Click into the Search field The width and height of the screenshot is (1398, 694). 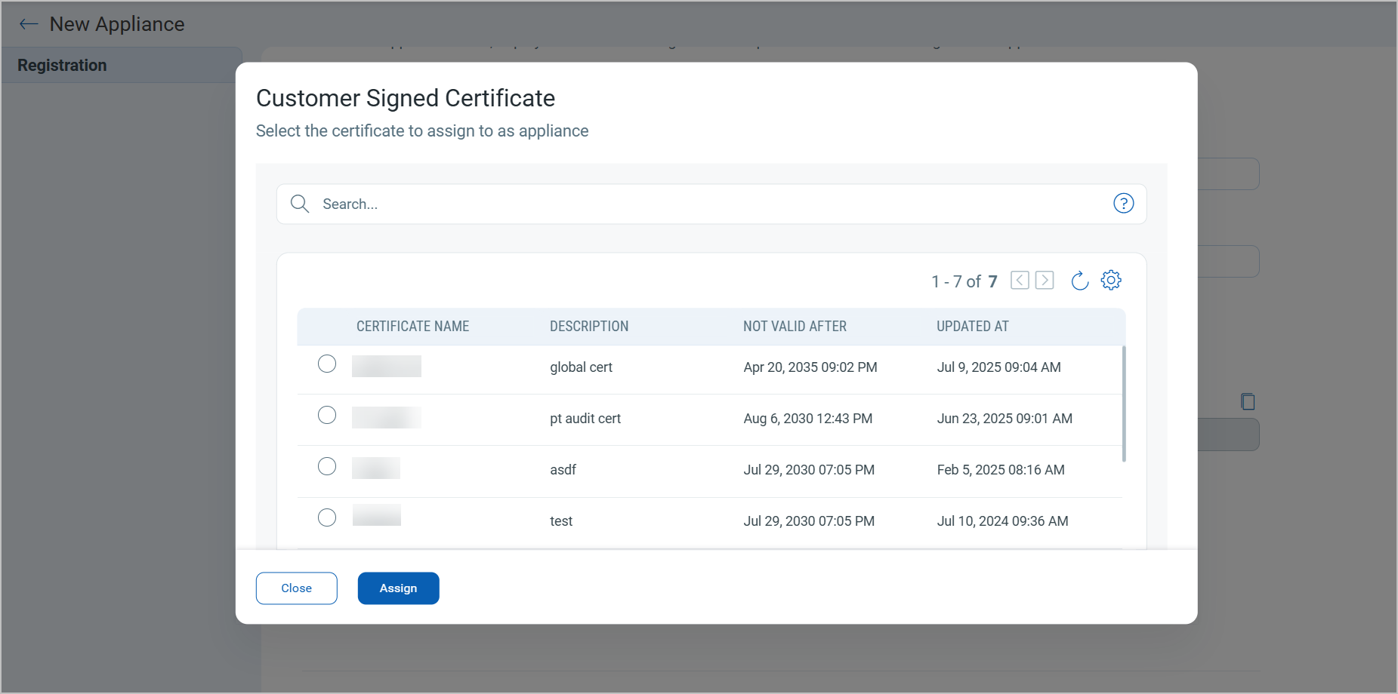[711, 204]
